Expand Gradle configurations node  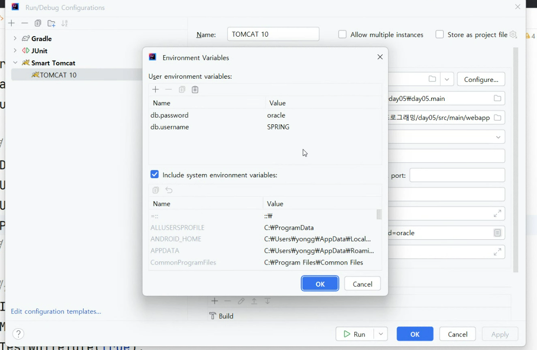15,38
